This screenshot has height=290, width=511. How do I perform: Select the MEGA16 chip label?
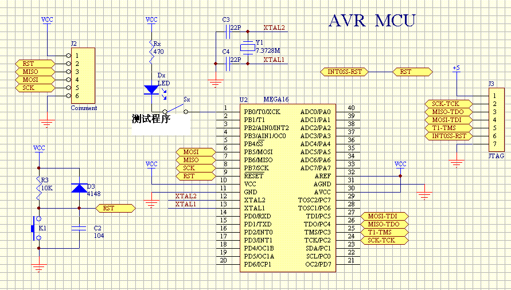[x=275, y=99]
